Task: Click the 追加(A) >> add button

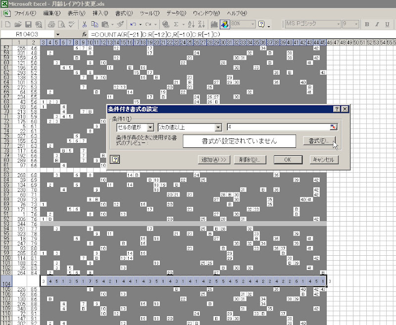Action: 214,160
